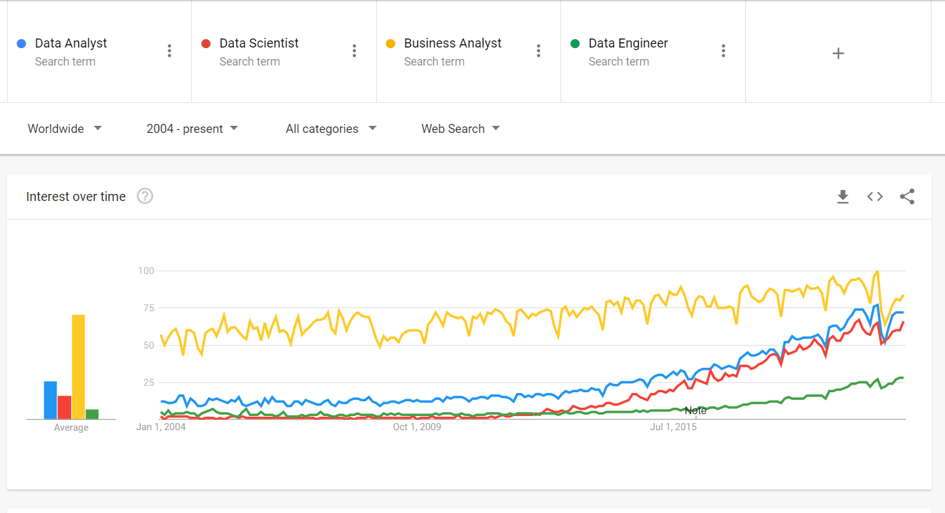Click the plus to add a comparison term
The height and width of the screenshot is (513, 945).
838,53
